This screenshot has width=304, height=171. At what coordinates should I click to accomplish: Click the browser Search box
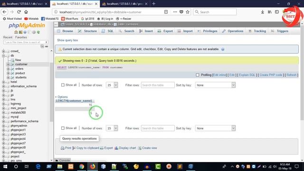(x=215, y=12)
